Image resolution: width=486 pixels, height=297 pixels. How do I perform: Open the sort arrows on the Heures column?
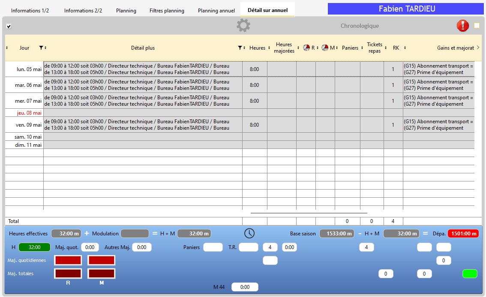pyautogui.click(x=269, y=48)
